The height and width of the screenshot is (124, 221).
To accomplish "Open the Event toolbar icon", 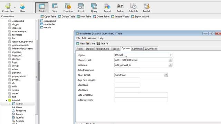I will point(81,8).
